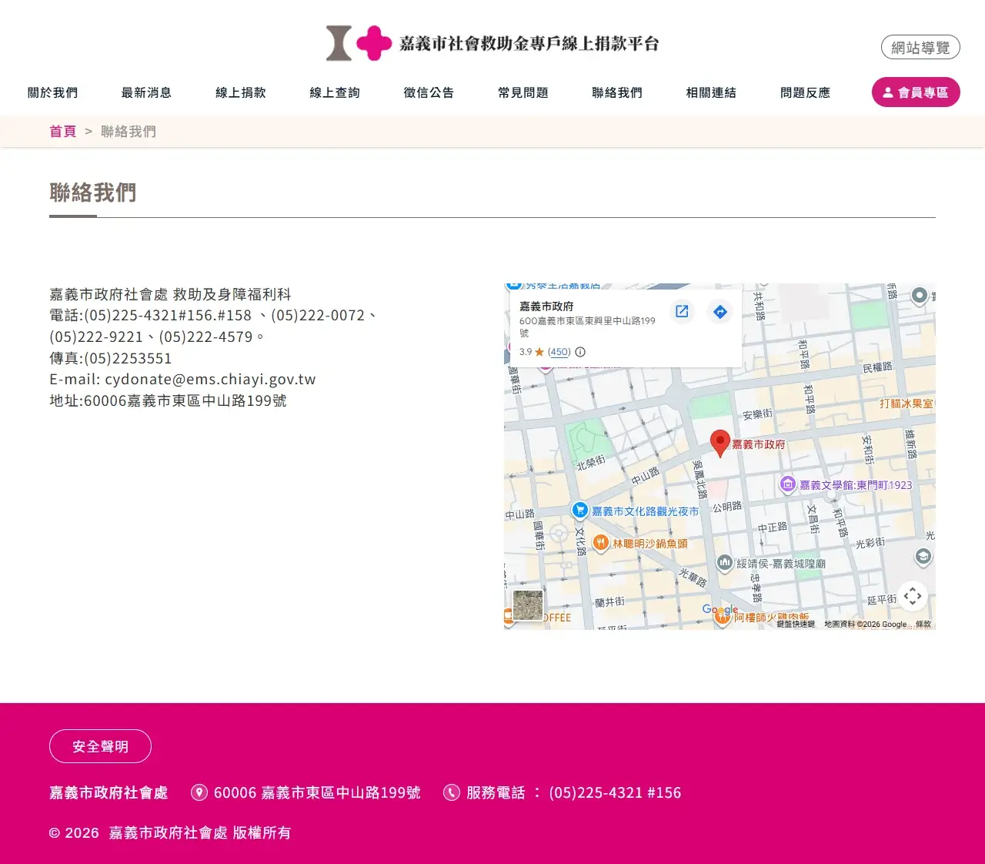
Task: Click the footer phone number (05)225-4321 #156
Action: pos(615,792)
